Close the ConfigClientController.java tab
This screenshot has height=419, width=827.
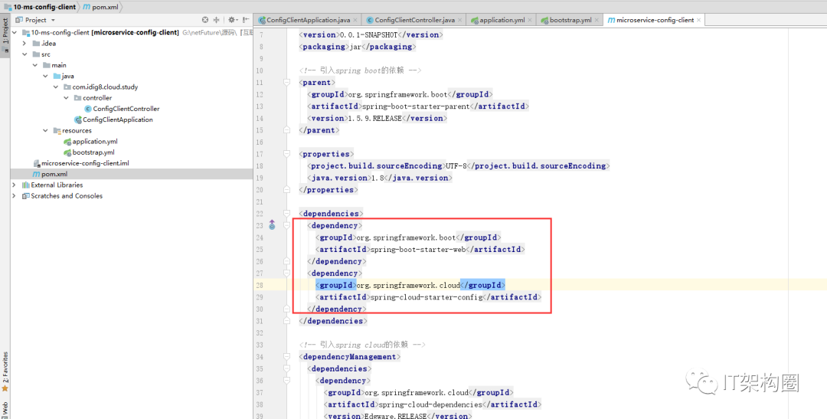459,20
